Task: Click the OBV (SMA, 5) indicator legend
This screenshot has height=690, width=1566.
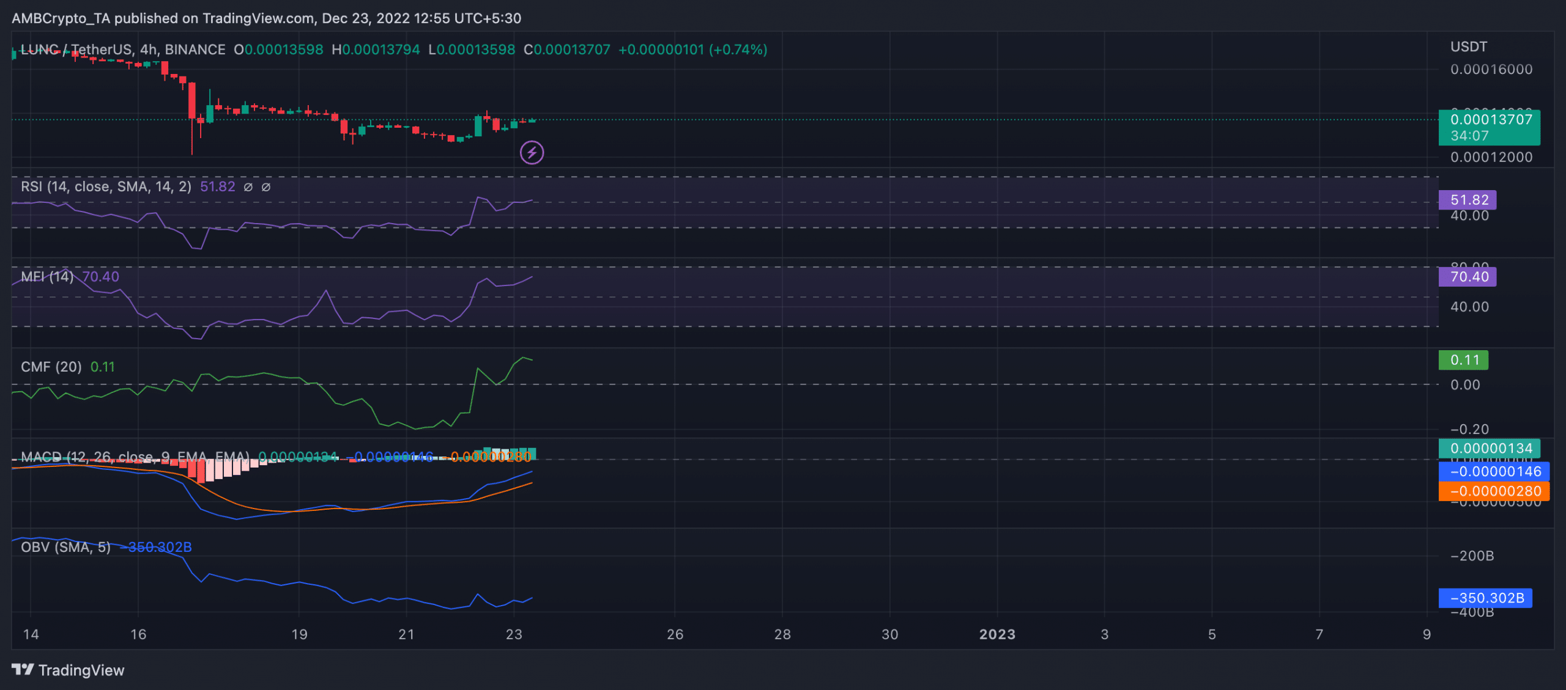Action: 65,547
